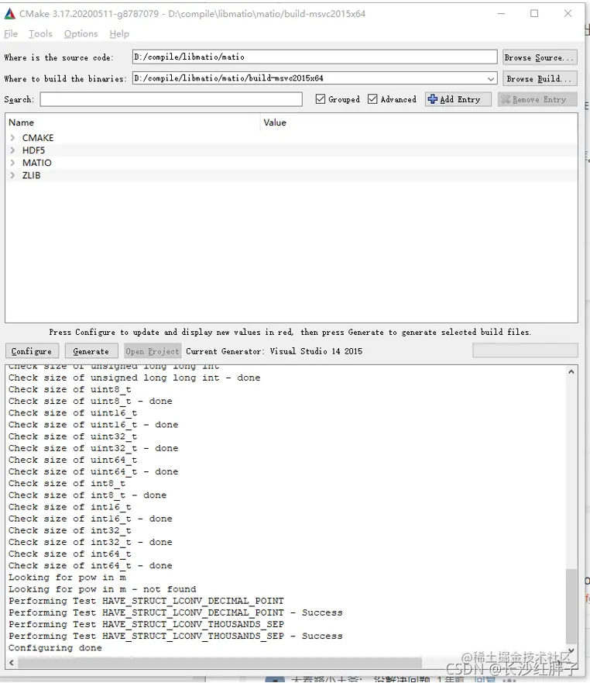This screenshot has width=590, height=683.
Task: Click the Configure button
Action: click(x=32, y=351)
